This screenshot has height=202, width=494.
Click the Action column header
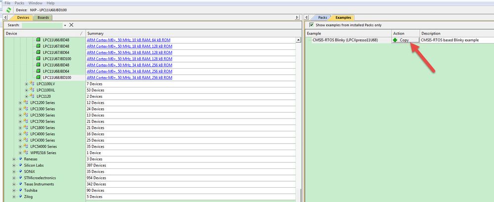[x=405, y=34]
